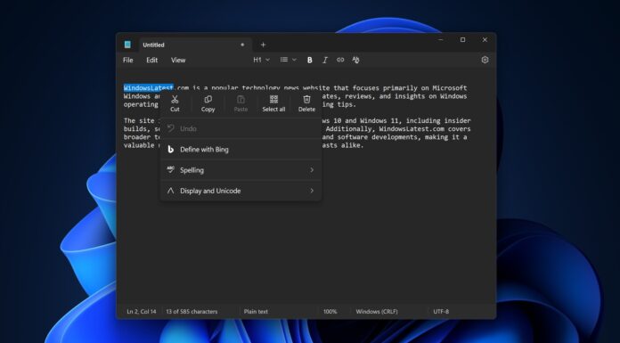620x343 pixels.
Task: Click the UTF-8 encoding indicator
Action: (441, 312)
